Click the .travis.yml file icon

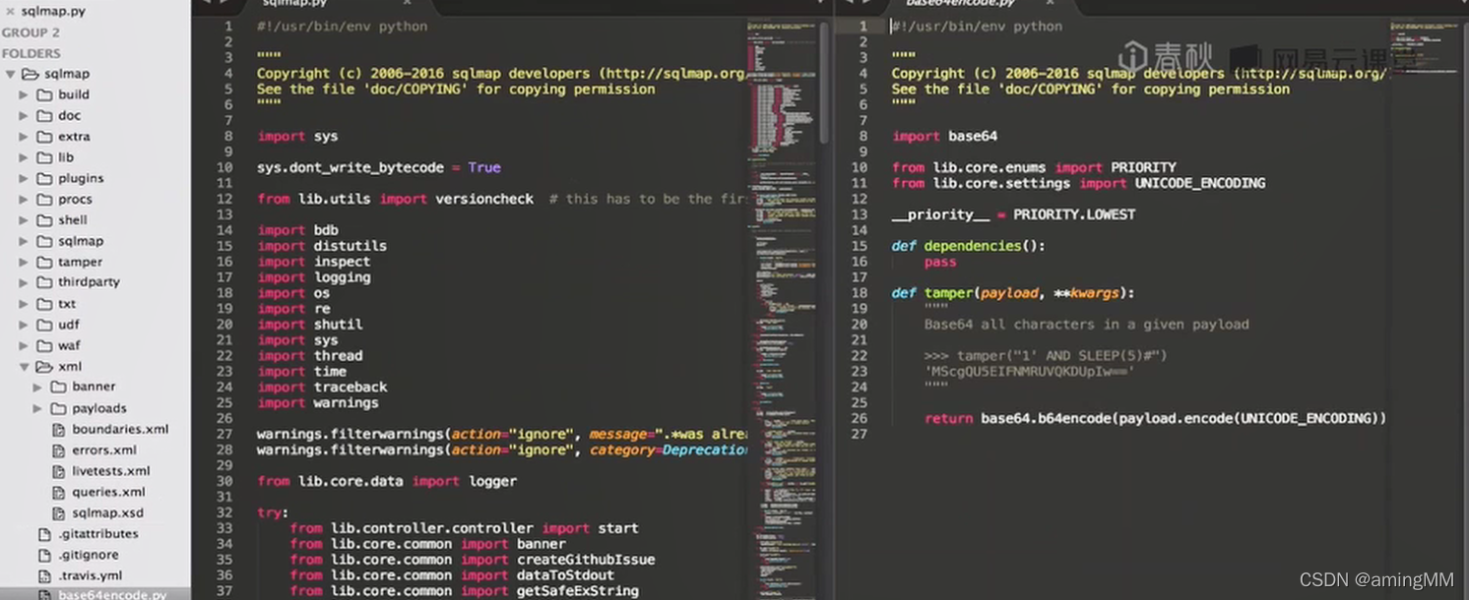pyautogui.click(x=44, y=576)
